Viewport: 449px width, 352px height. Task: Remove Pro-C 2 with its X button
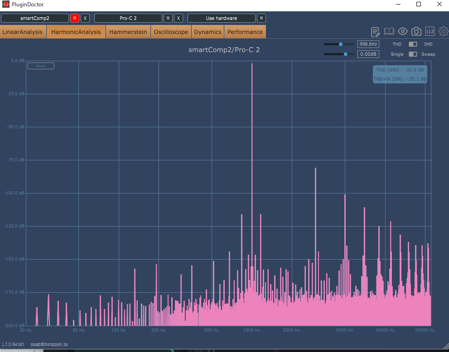[179, 18]
